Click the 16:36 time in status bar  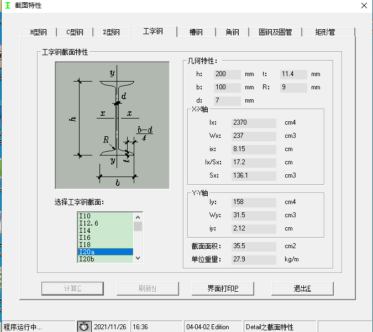point(140,327)
